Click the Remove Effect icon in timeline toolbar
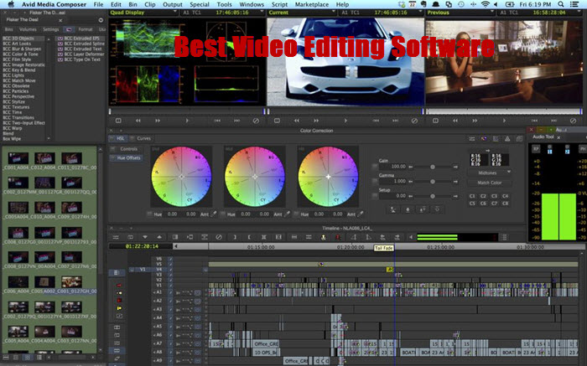587x366 pixels. [x=219, y=237]
